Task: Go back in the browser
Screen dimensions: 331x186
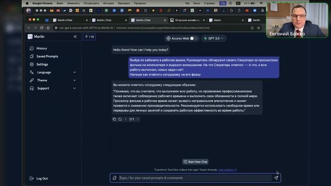Action: tap(29, 28)
